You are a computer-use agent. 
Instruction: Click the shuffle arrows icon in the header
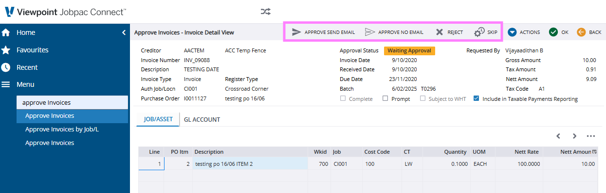[265, 12]
